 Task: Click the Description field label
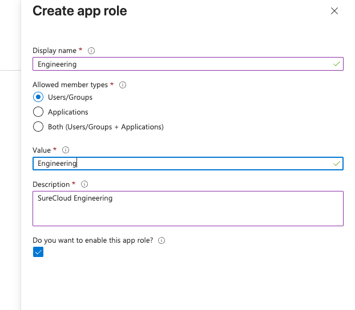[x=51, y=185]
